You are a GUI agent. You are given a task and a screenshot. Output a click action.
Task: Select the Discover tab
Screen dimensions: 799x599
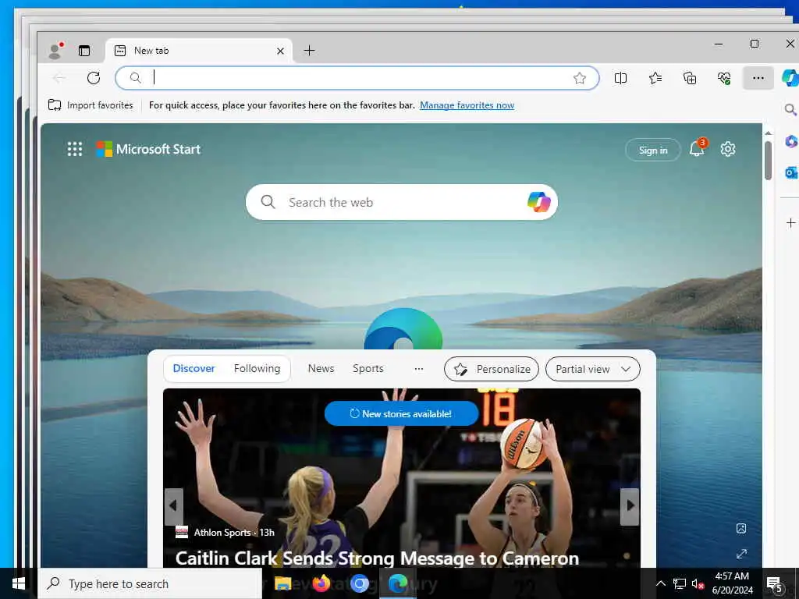tap(194, 368)
